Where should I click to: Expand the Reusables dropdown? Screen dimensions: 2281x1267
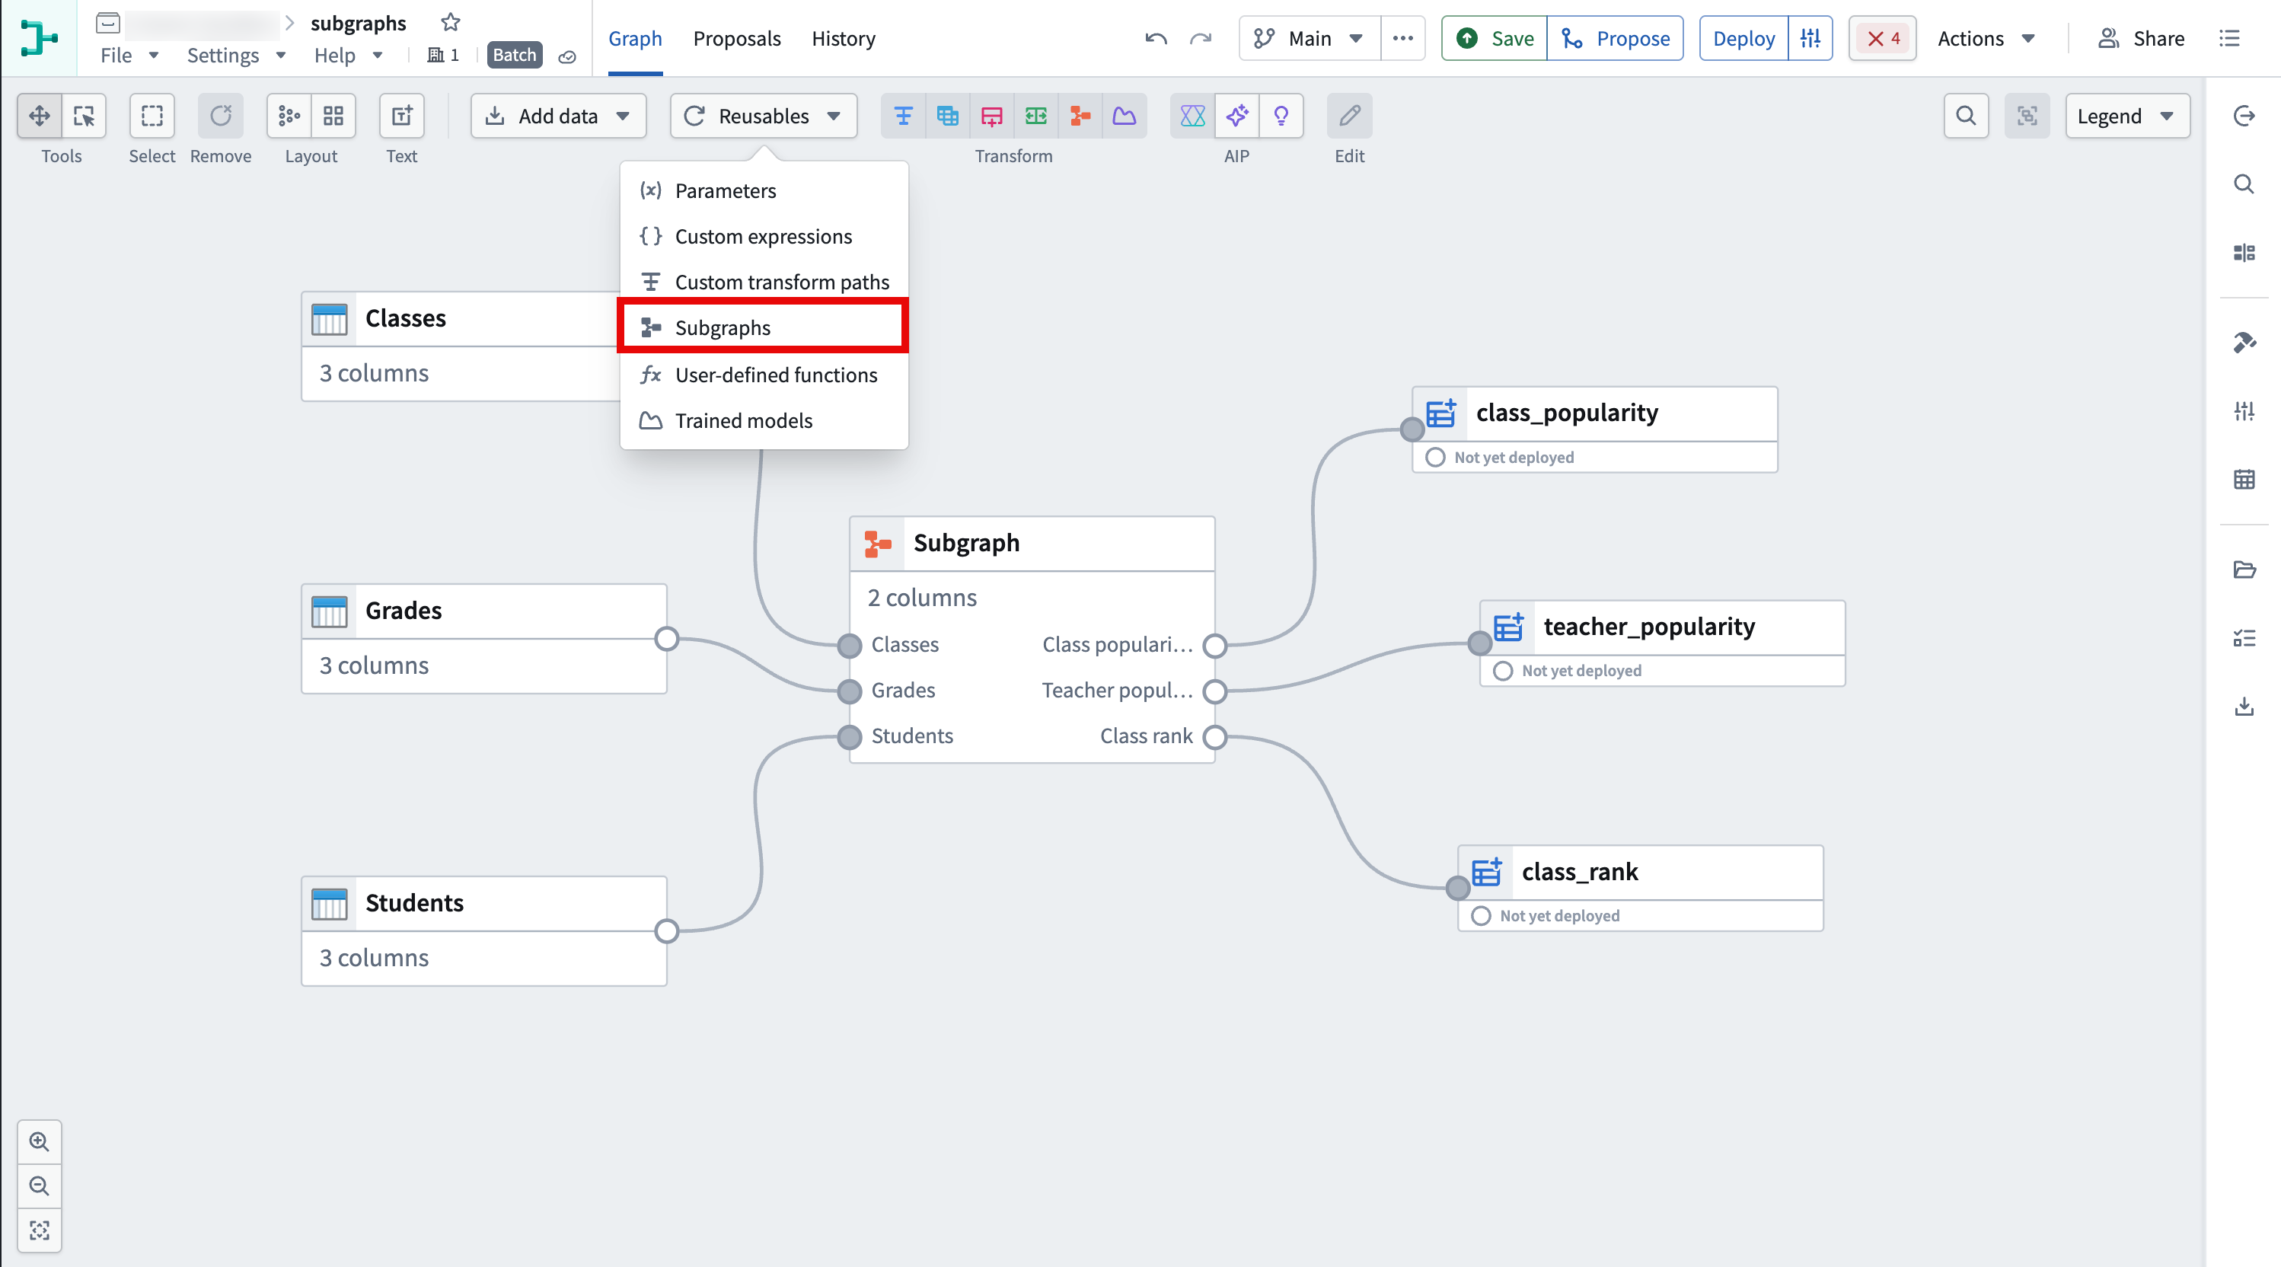764,116
